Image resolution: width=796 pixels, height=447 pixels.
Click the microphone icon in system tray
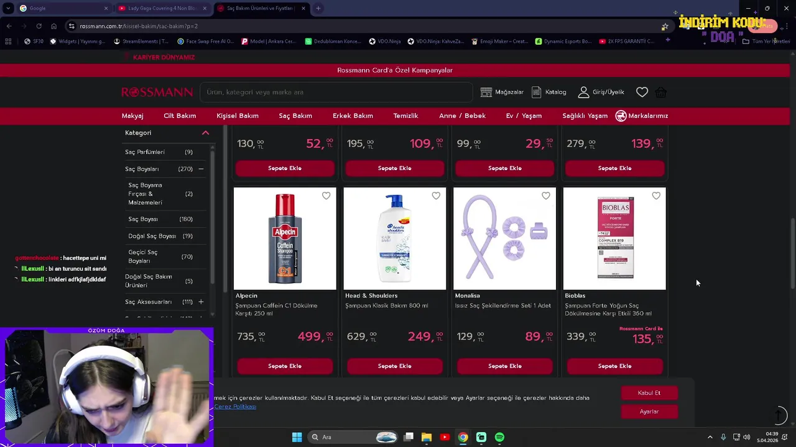pyautogui.click(x=723, y=437)
